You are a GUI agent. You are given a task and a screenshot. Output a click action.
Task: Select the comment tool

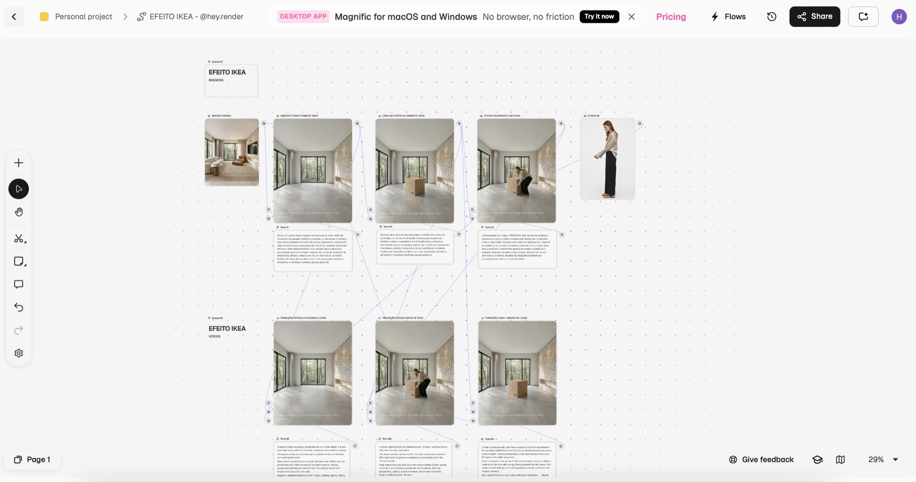19,284
